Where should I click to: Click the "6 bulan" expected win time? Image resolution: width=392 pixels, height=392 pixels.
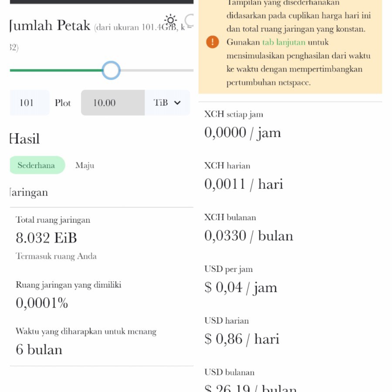(39, 349)
